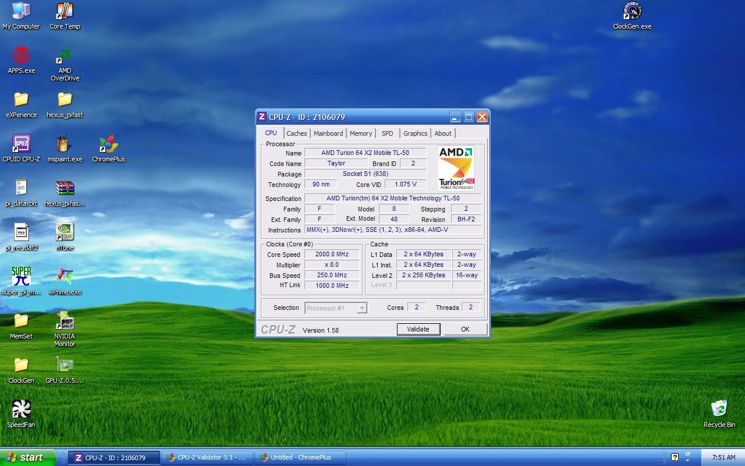Launch the SpeedFan shortcut
Image resolution: width=745 pixels, height=466 pixels.
(x=21, y=414)
